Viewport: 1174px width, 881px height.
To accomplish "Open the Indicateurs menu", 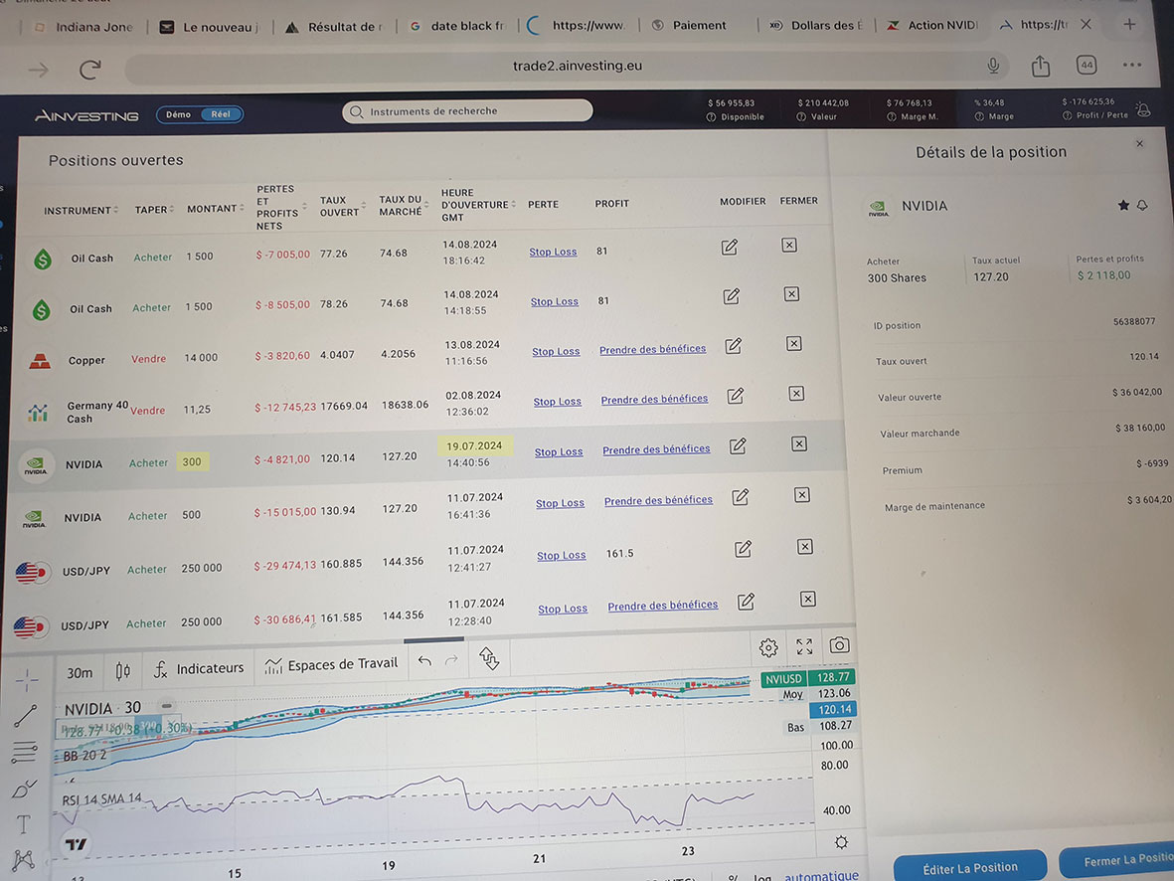I will coord(199,668).
